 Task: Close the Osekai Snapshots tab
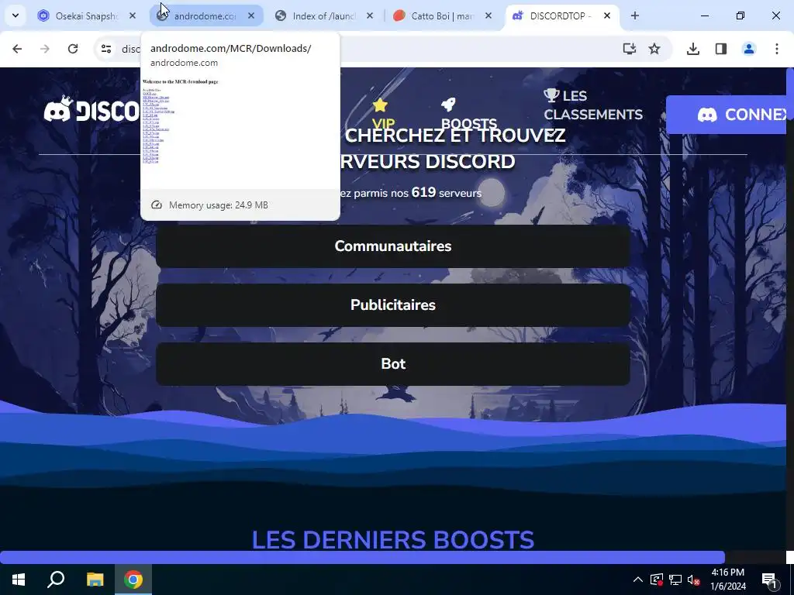point(132,16)
